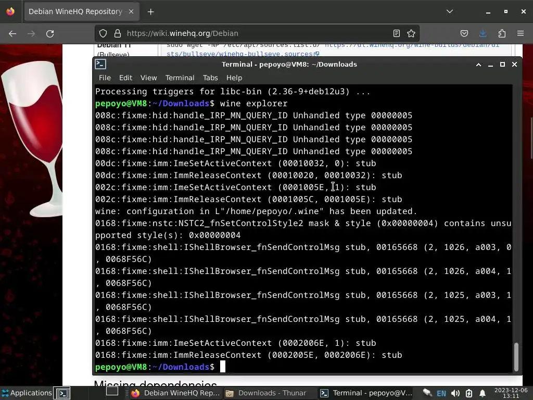Open the terminal File menu
Viewport: 533px width, 400px height.
(x=105, y=78)
